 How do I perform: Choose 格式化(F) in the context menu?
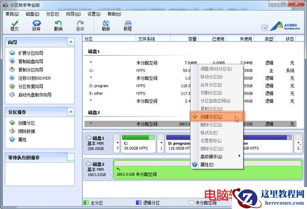217,133
